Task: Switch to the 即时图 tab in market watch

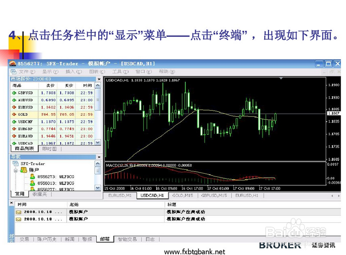Action: pos(49,148)
